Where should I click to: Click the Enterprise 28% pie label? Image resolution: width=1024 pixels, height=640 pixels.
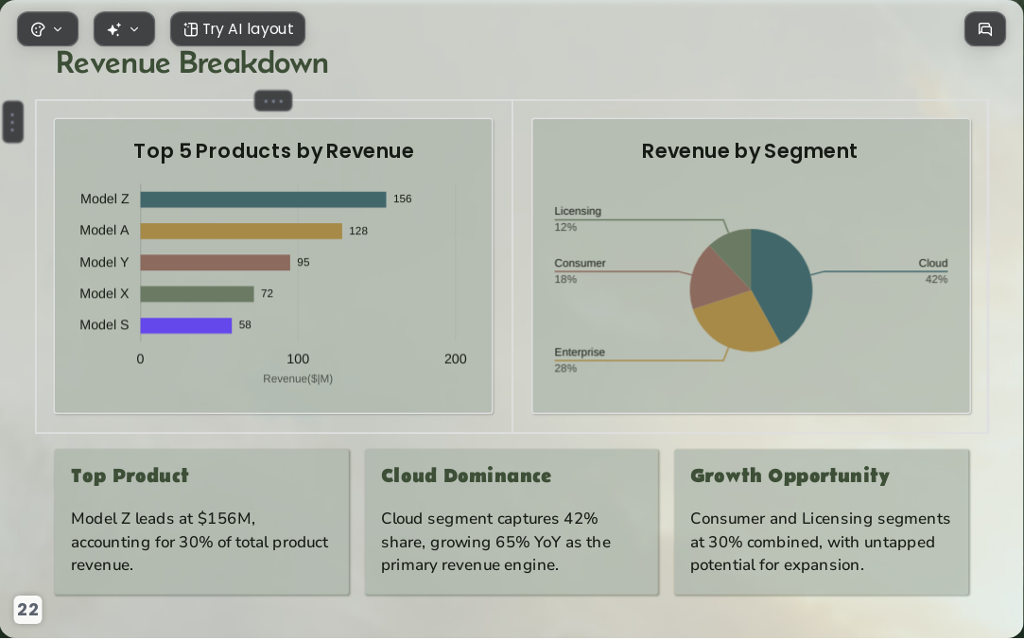tap(580, 360)
